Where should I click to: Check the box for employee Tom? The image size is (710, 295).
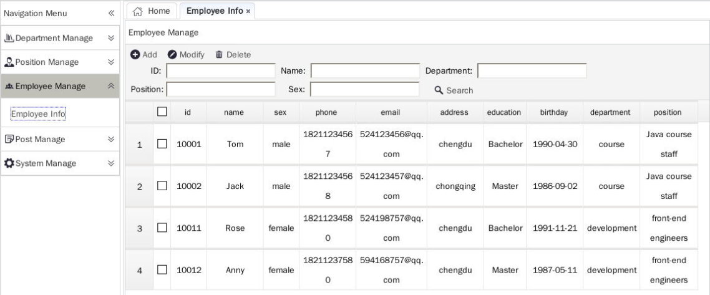162,144
